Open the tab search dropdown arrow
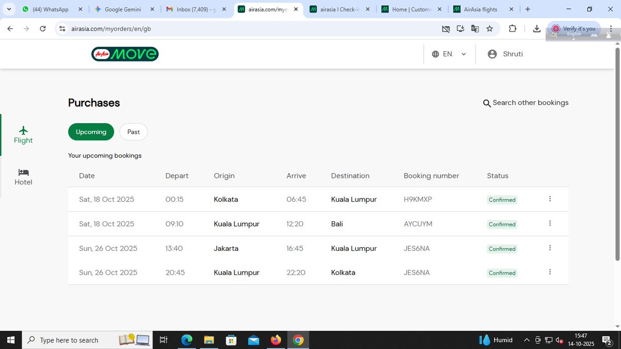Viewport: 621px width, 349px height. click(9, 9)
